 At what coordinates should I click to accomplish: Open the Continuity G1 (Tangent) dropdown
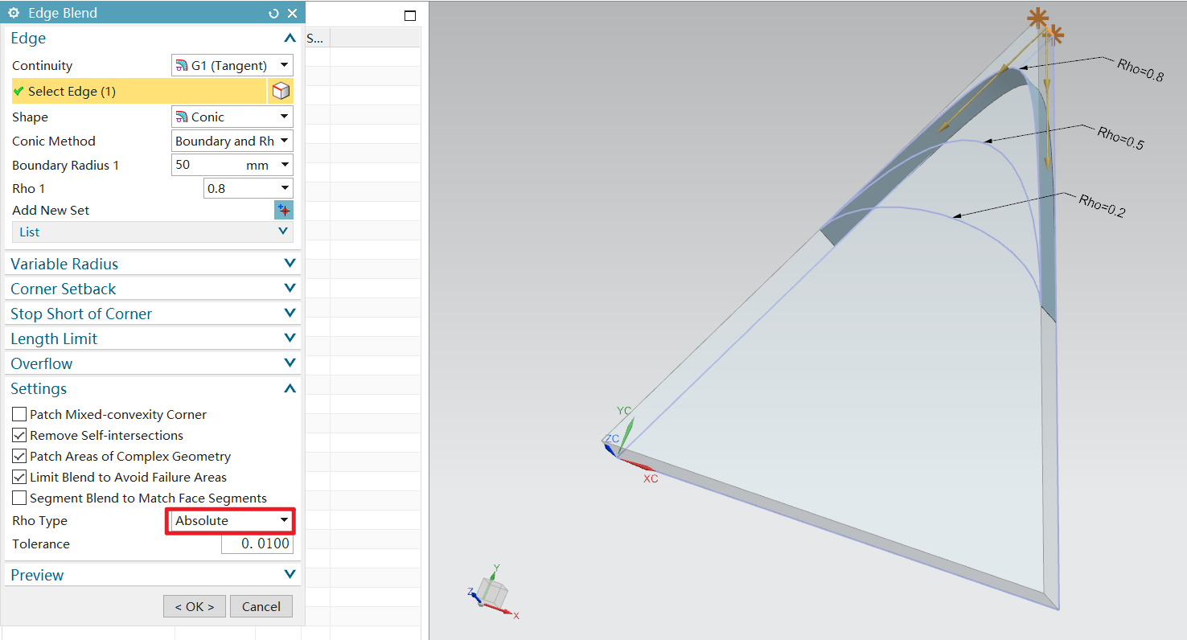pyautogui.click(x=232, y=66)
